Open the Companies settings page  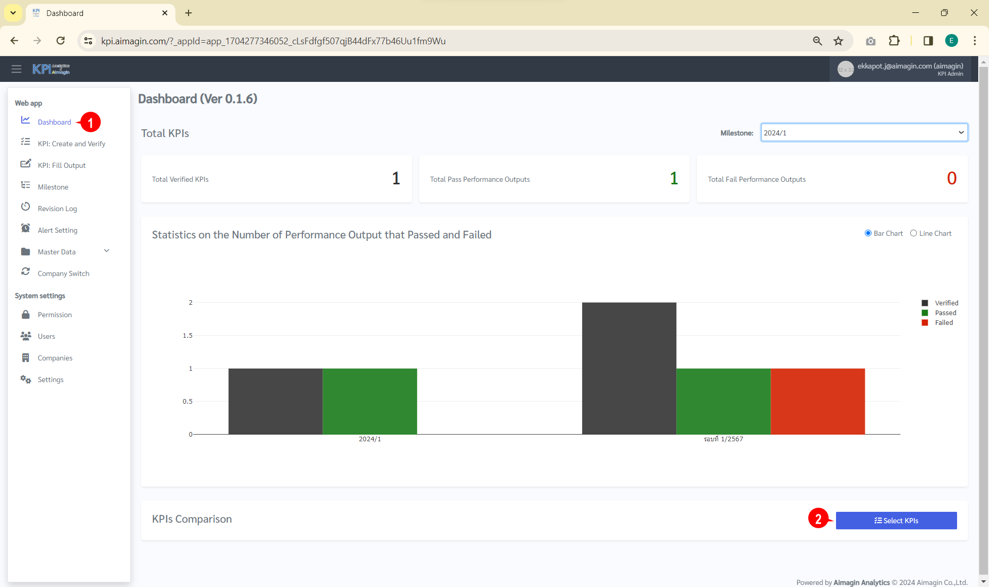[x=55, y=358]
